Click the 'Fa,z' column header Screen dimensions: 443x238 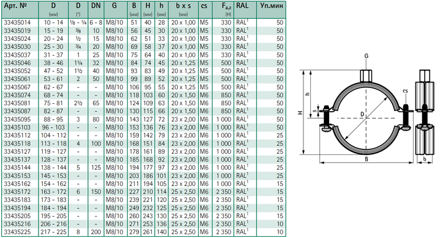[226, 6]
